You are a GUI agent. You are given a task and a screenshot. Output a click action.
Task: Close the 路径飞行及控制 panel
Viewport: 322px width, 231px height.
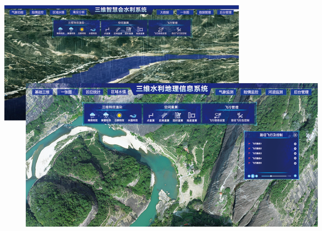[295, 135]
